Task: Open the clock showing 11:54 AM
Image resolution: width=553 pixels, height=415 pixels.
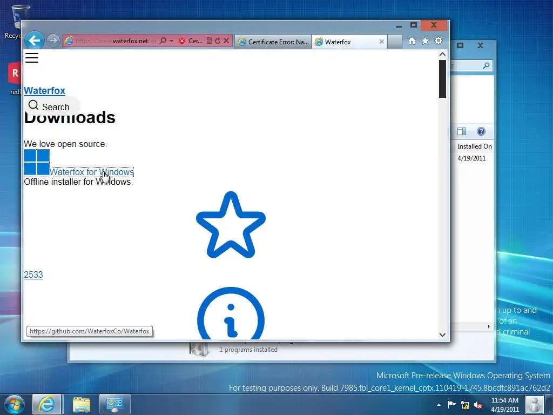Action: click(505, 405)
